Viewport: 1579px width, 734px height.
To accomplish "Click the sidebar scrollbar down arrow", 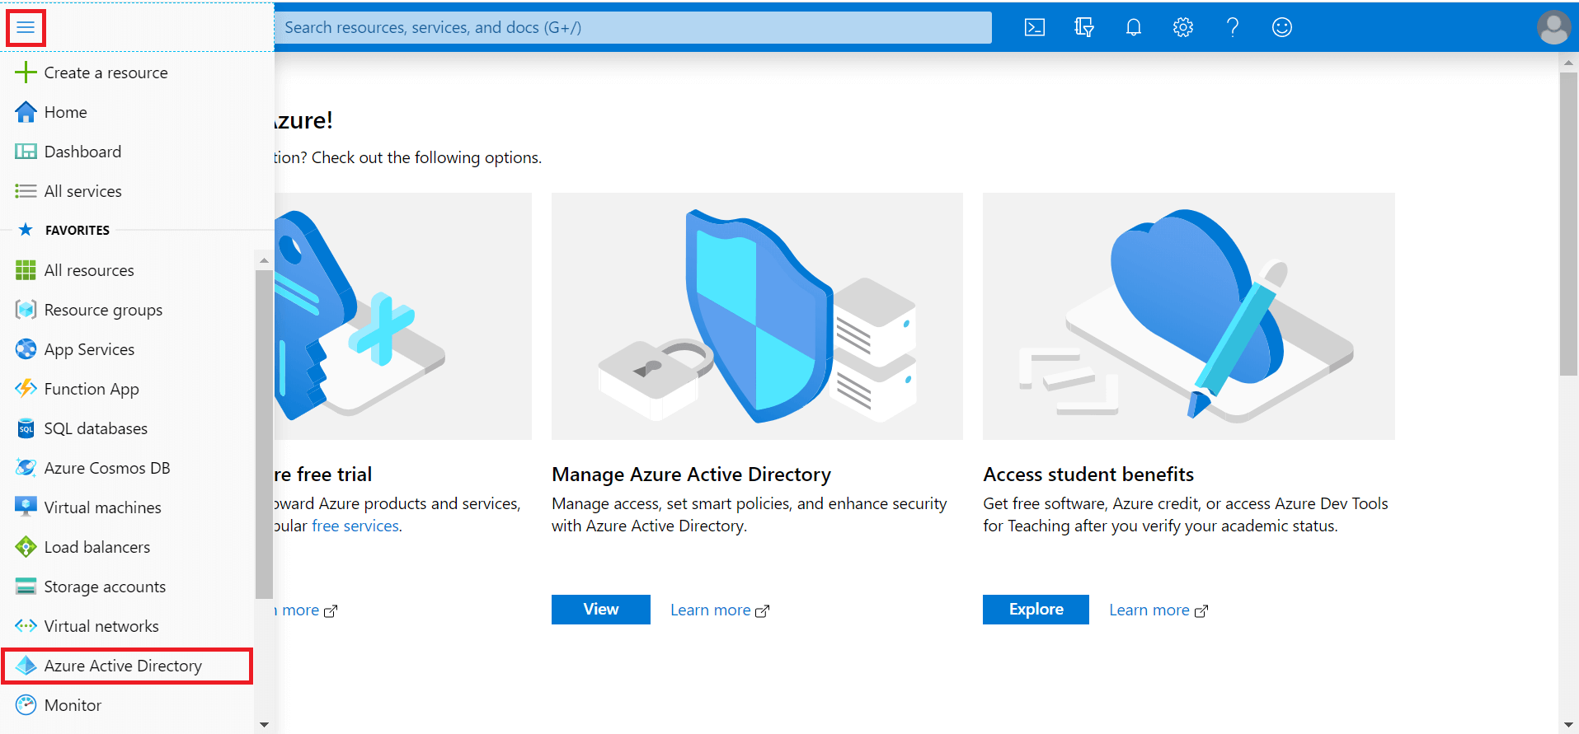I will [x=264, y=725].
